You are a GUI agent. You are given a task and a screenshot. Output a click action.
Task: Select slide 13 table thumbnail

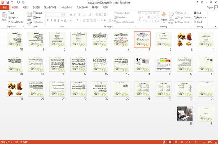point(163,64)
